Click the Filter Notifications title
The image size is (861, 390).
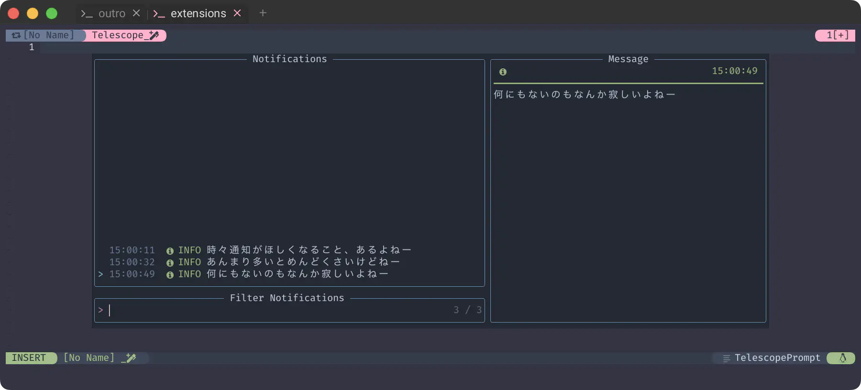coord(287,298)
